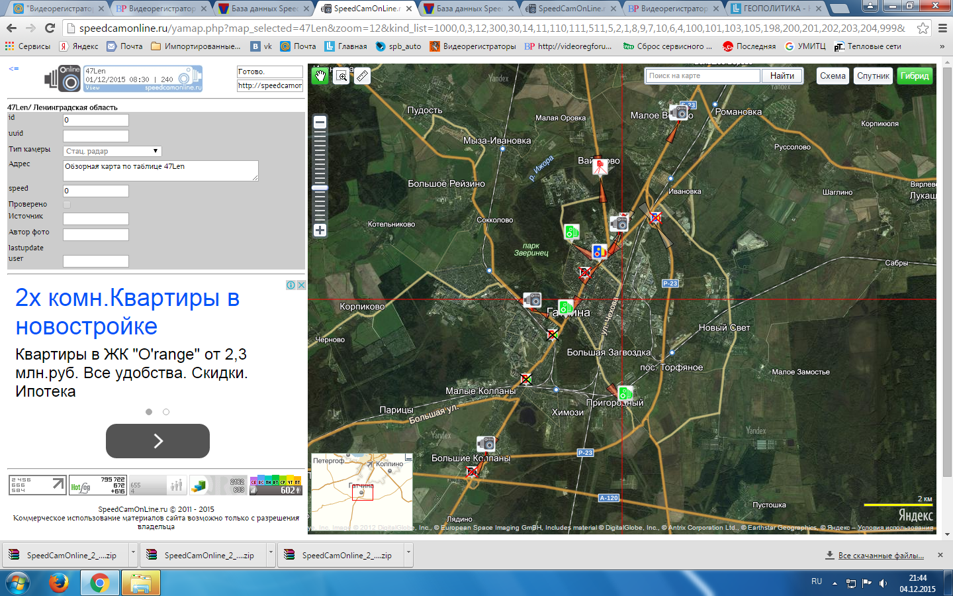Switch map to Спутник view
The height and width of the screenshot is (596, 953).
(x=873, y=76)
